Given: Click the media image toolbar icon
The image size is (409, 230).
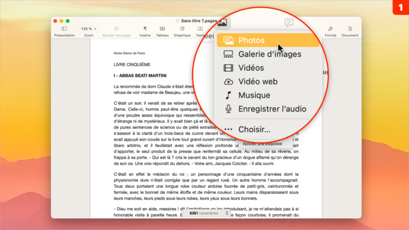Looking at the screenshot, I should [x=222, y=23].
